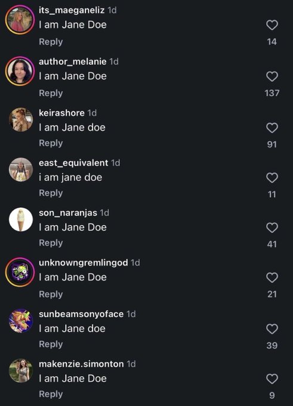Visit keirashore's profile via username
293x406 pixels.
pyautogui.click(x=61, y=113)
